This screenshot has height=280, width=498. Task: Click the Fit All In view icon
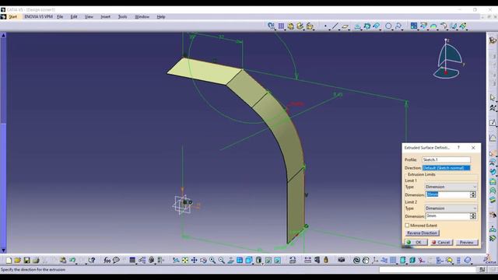pyautogui.click(x=185, y=261)
